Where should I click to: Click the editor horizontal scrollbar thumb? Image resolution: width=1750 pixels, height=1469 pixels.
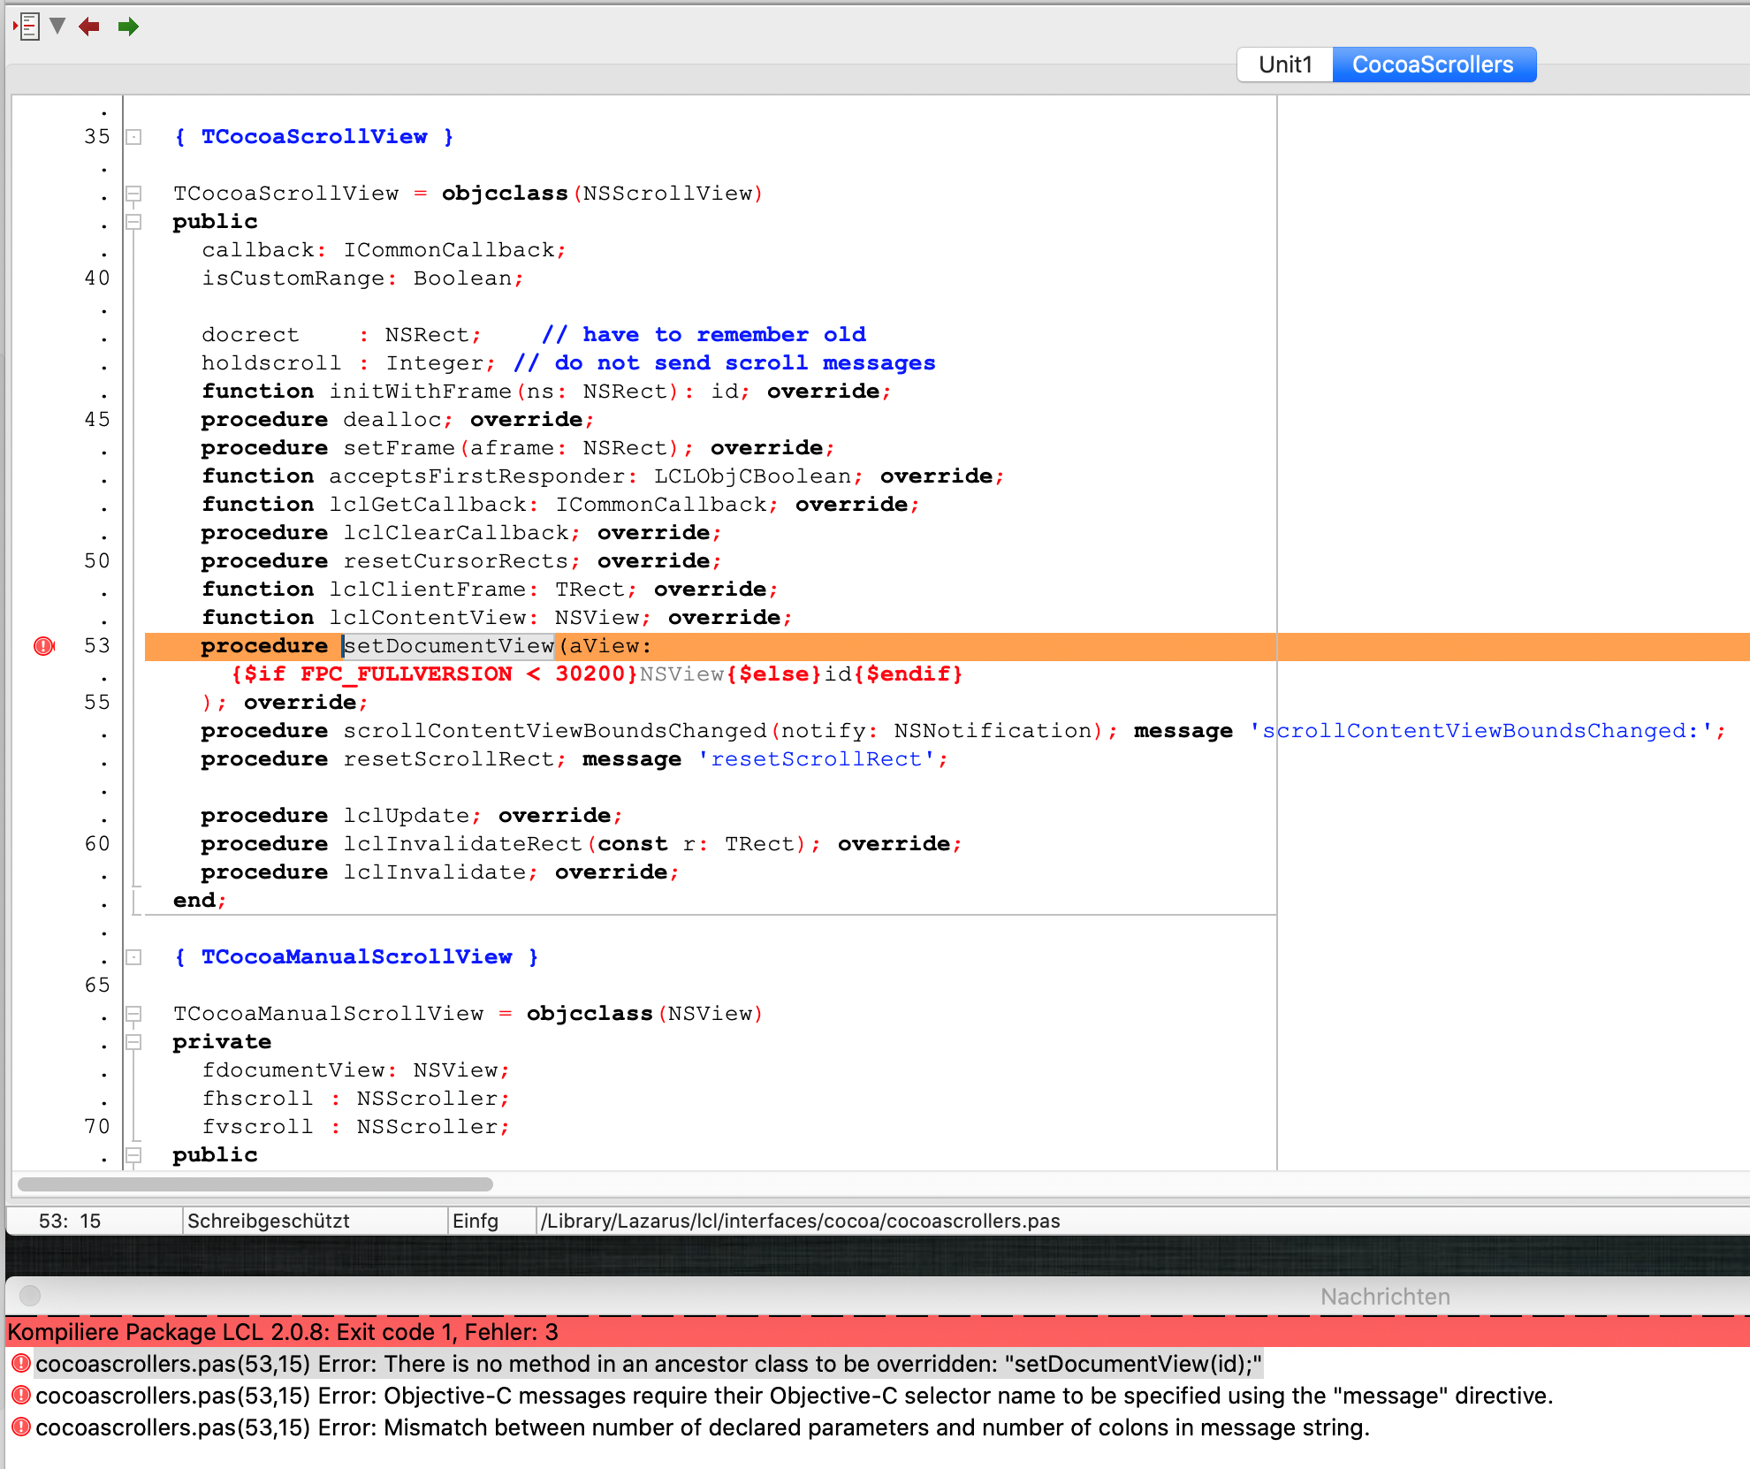255,1184
